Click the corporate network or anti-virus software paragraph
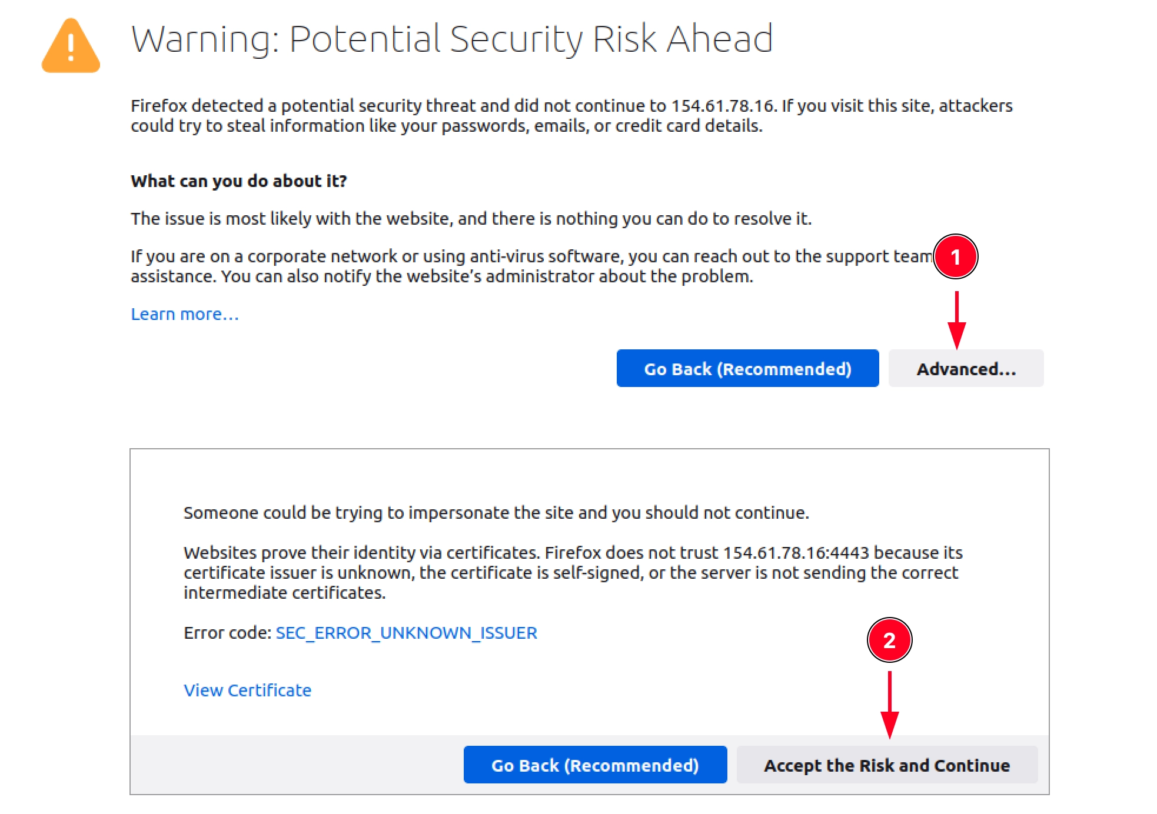Image resolution: width=1157 pixels, height=814 pixels. pos(532,266)
